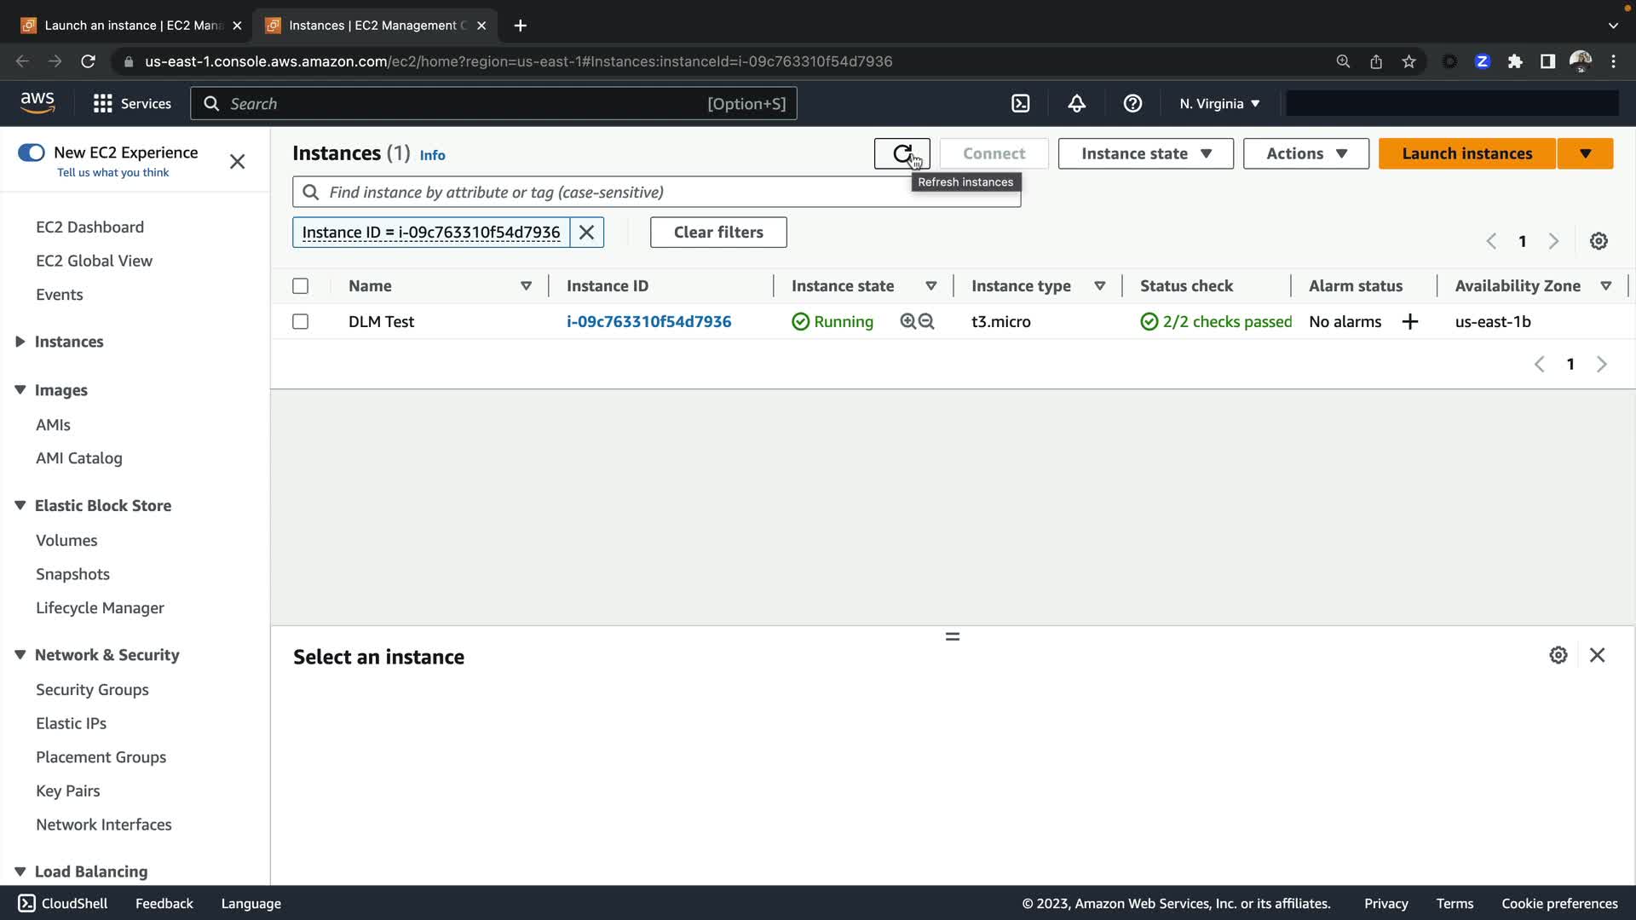Open instance table preferences gear icon

point(1599,241)
